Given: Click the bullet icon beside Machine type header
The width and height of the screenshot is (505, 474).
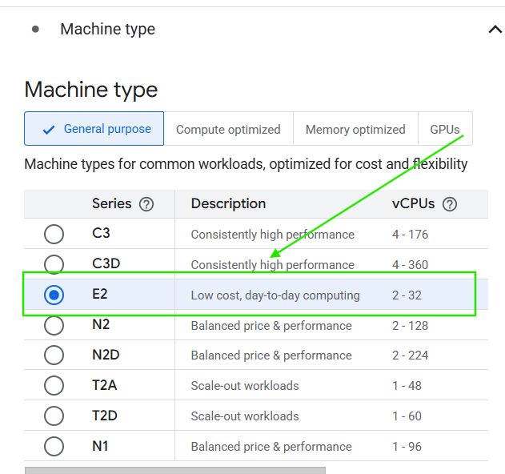Looking at the screenshot, I should coord(35,29).
